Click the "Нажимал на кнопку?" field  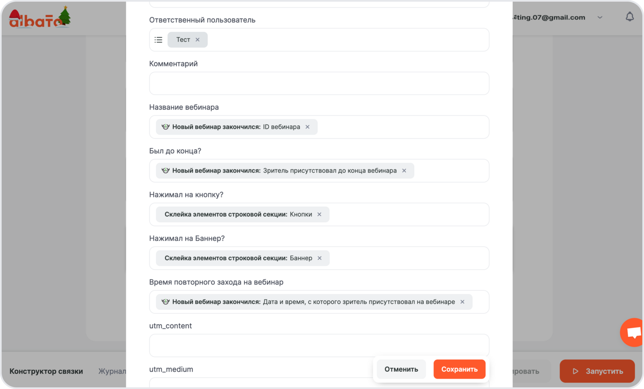(x=407, y=214)
